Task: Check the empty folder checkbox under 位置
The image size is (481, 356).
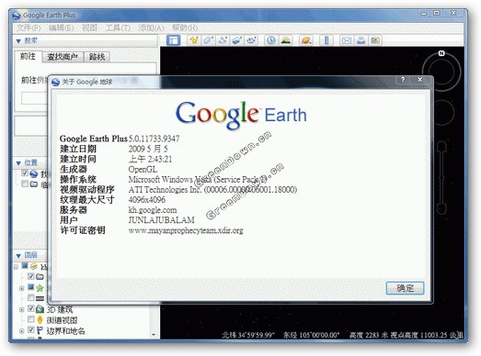Action: 25,184
